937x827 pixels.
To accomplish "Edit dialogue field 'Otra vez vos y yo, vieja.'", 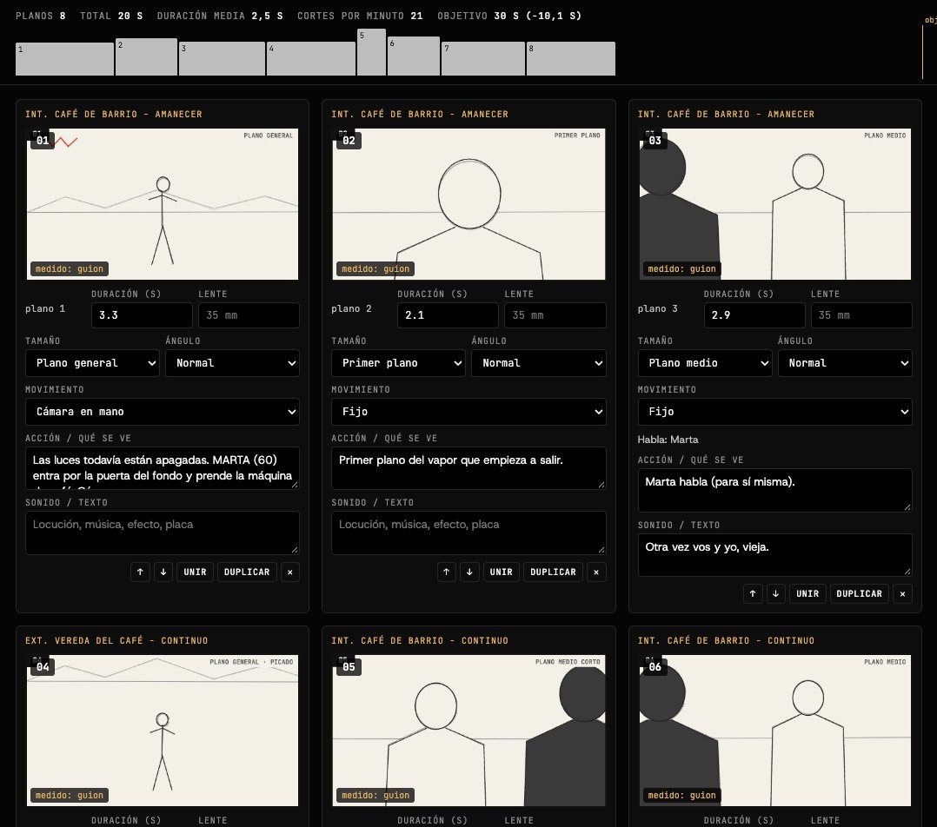I will tap(775, 555).
